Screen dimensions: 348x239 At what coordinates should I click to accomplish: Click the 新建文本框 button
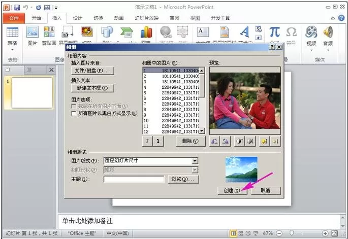coord(92,88)
